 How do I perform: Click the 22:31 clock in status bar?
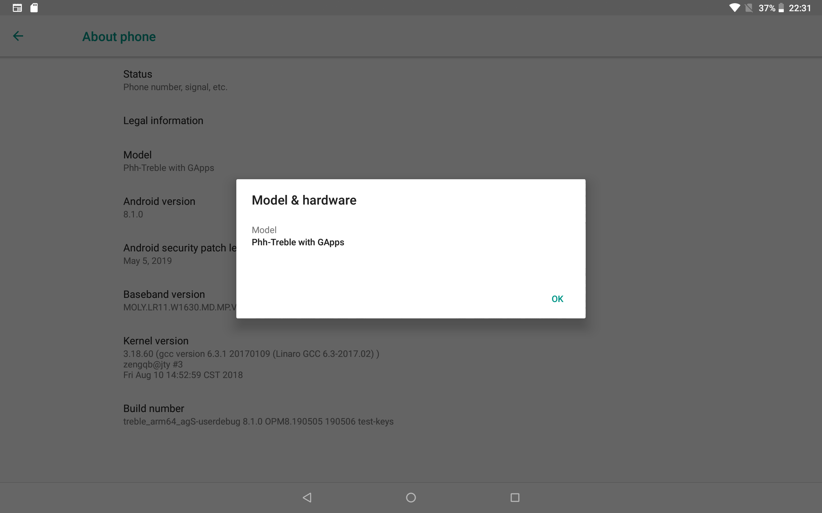800,8
